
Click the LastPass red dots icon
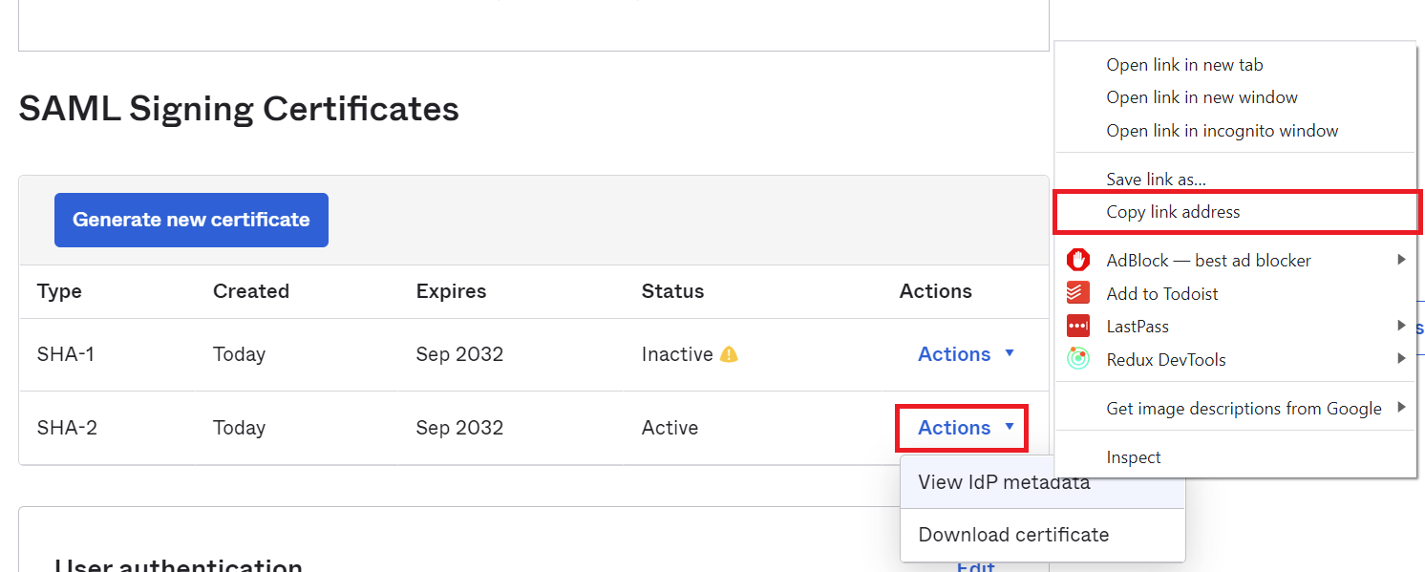coord(1078,327)
